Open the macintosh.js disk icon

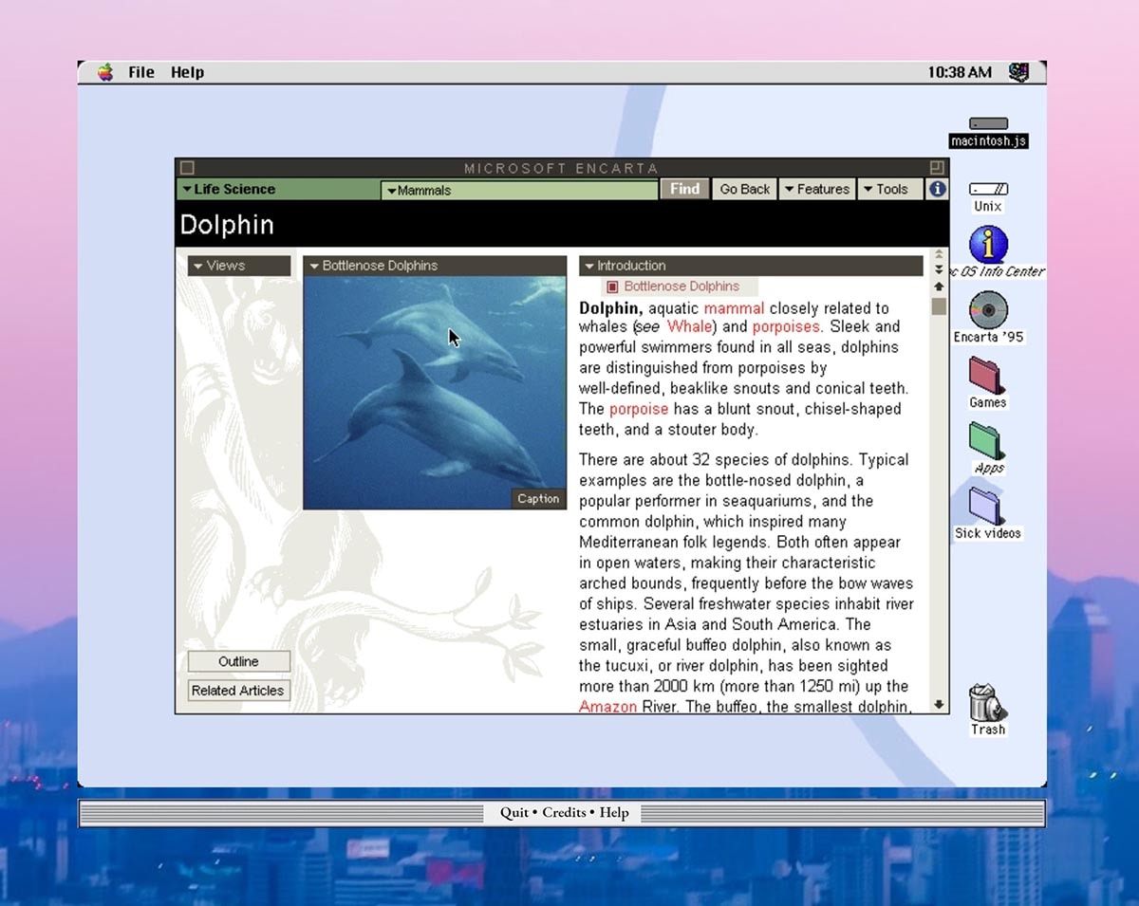[x=987, y=123]
